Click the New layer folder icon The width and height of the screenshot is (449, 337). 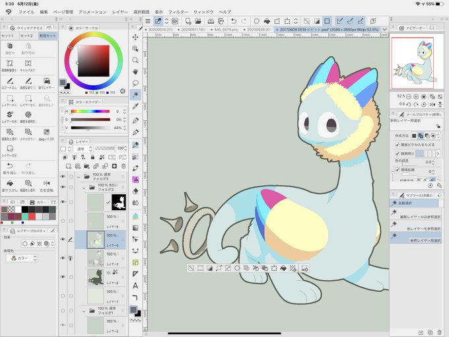(x=86, y=167)
